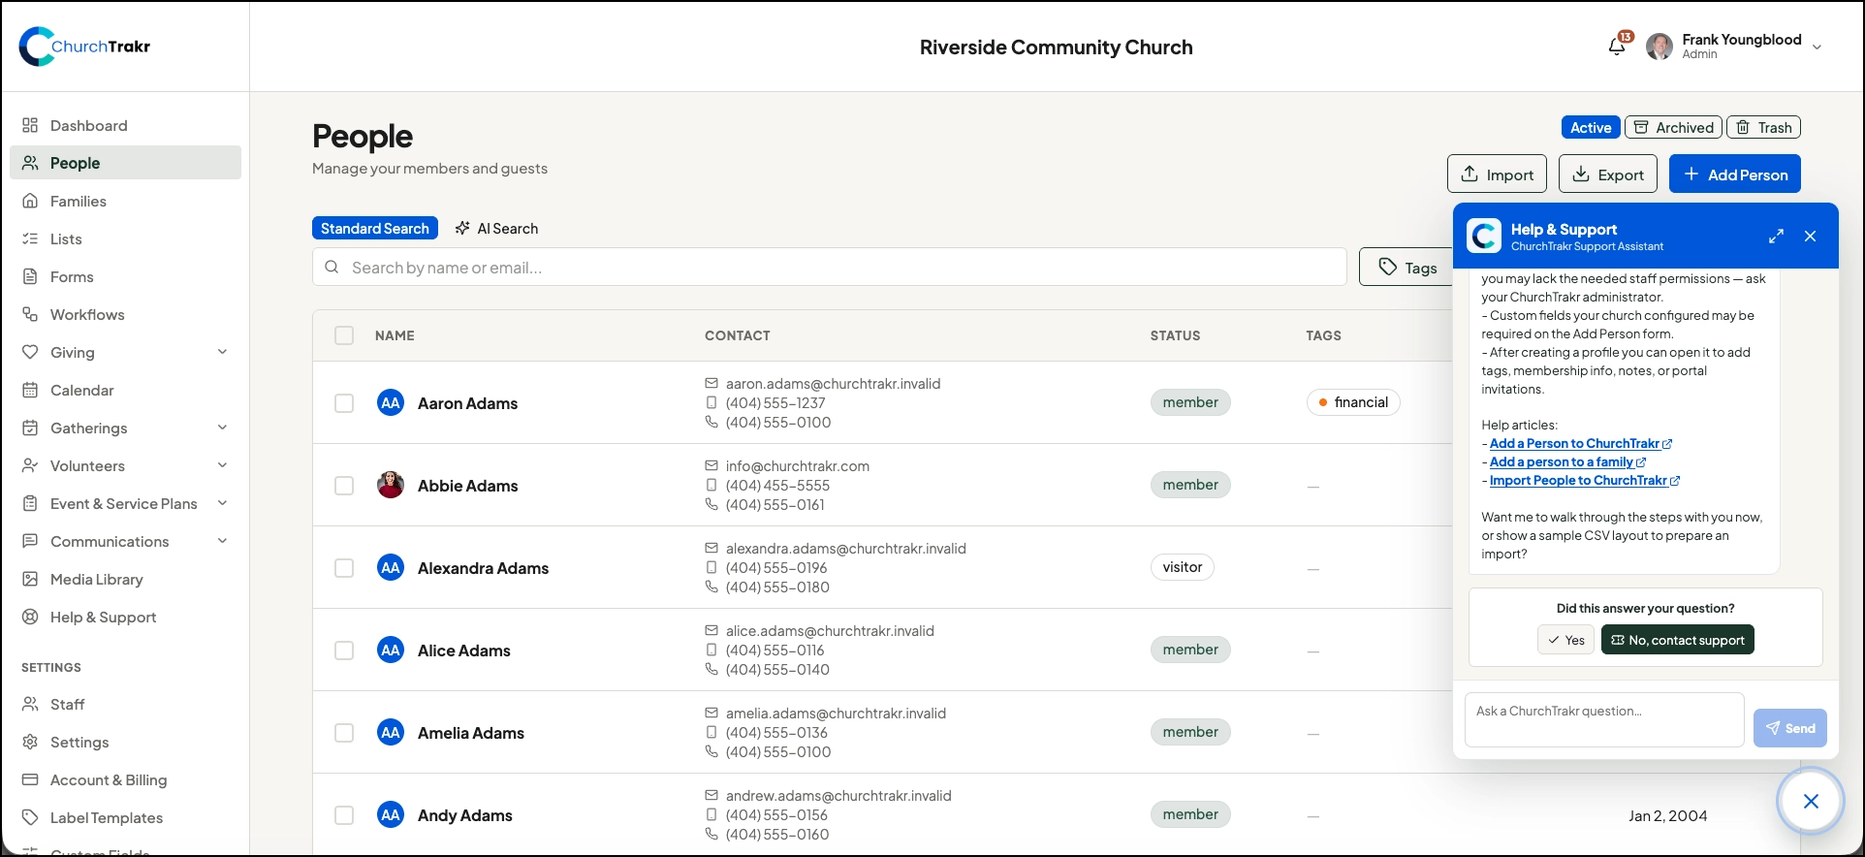Click the Ask a ChurchTrakr question field
The height and width of the screenshot is (857, 1865).
(1604, 719)
